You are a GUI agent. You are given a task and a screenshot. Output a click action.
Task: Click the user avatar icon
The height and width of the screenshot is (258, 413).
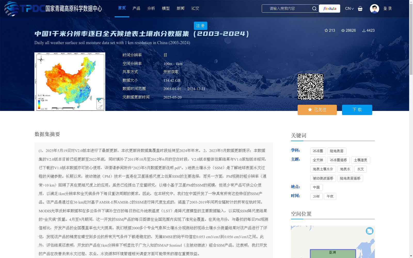click(x=374, y=9)
